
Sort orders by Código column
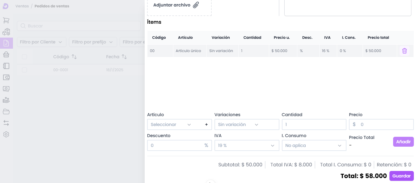tap(74, 57)
